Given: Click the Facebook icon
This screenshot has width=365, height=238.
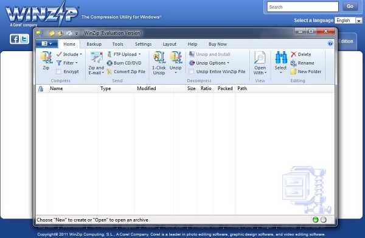Looking at the screenshot, I should (15, 39).
